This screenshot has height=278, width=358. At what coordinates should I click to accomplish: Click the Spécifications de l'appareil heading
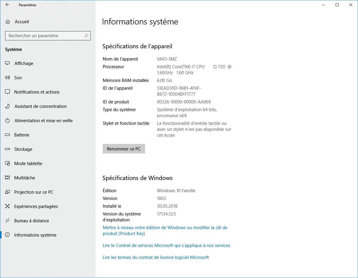tap(137, 46)
